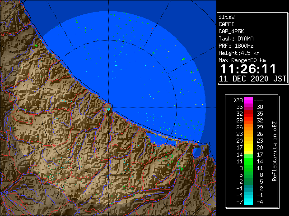
Task: Pick the yellow 17–20 dBZ color band
Action: (248, 148)
